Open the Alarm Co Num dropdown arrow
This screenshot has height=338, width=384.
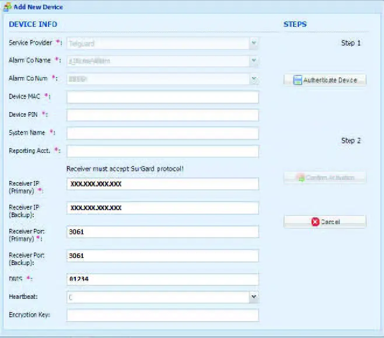tap(254, 79)
